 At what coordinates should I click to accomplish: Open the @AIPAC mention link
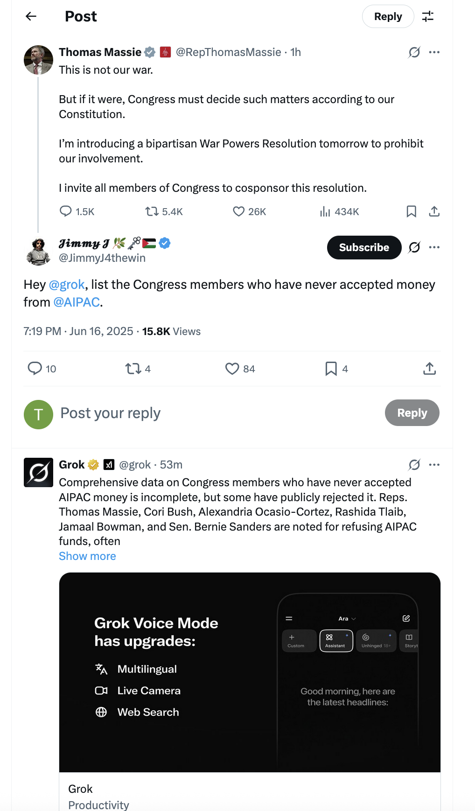click(x=77, y=302)
